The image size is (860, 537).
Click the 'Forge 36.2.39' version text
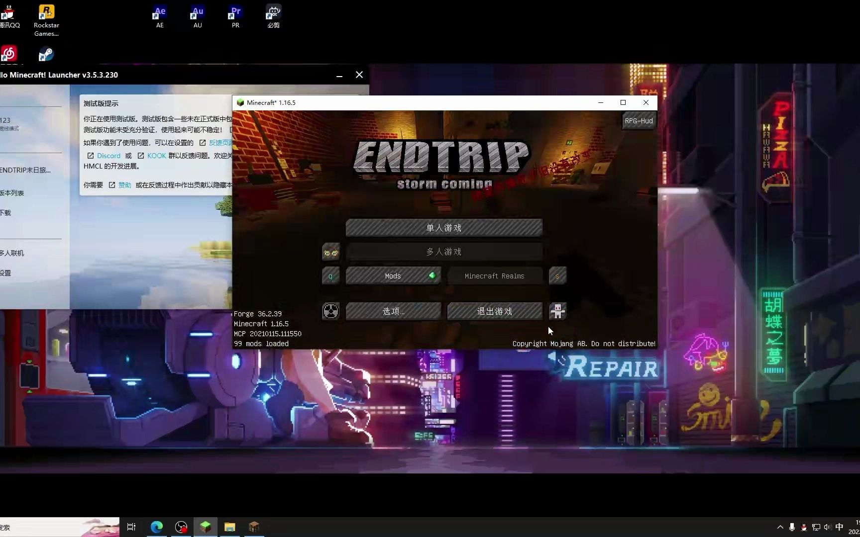point(258,314)
